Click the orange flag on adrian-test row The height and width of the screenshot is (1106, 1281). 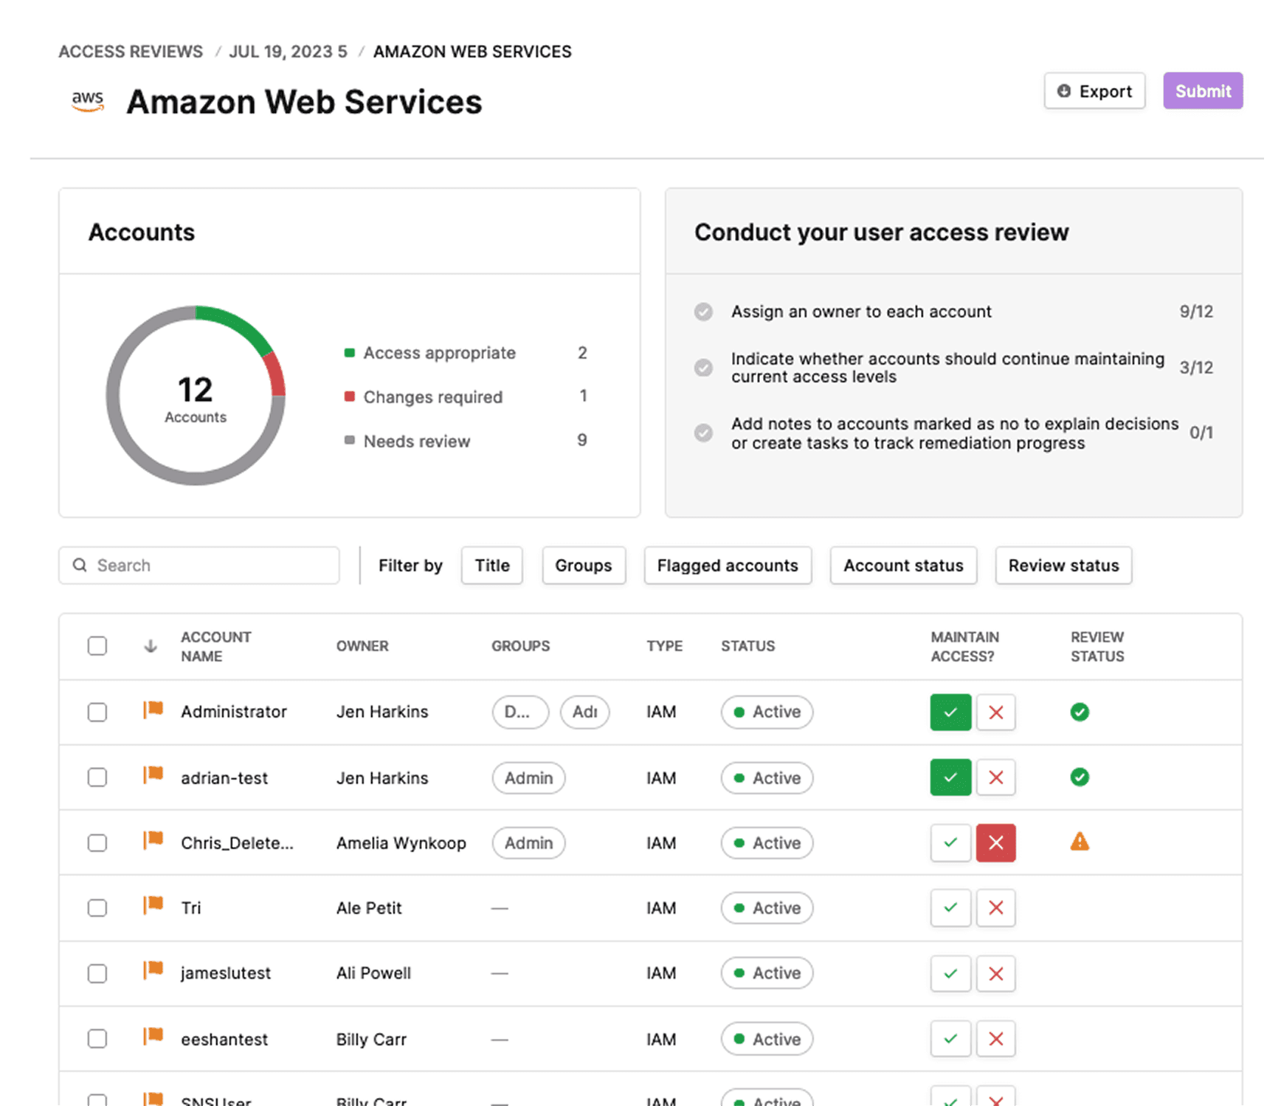[153, 775]
